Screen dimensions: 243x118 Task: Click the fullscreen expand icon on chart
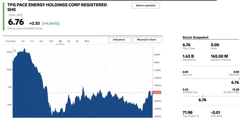coord(15,51)
